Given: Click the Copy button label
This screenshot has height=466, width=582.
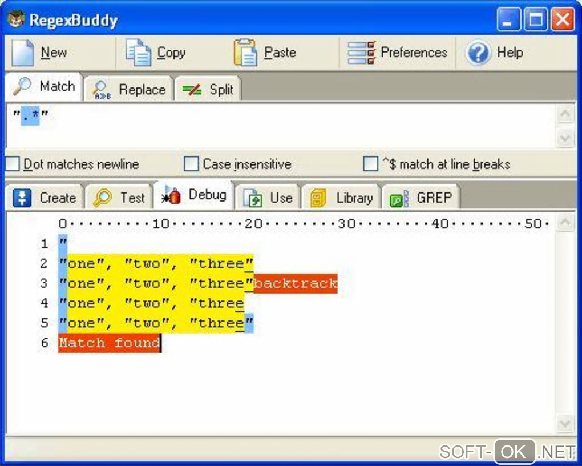Looking at the screenshot, I should tap(171, 53).
